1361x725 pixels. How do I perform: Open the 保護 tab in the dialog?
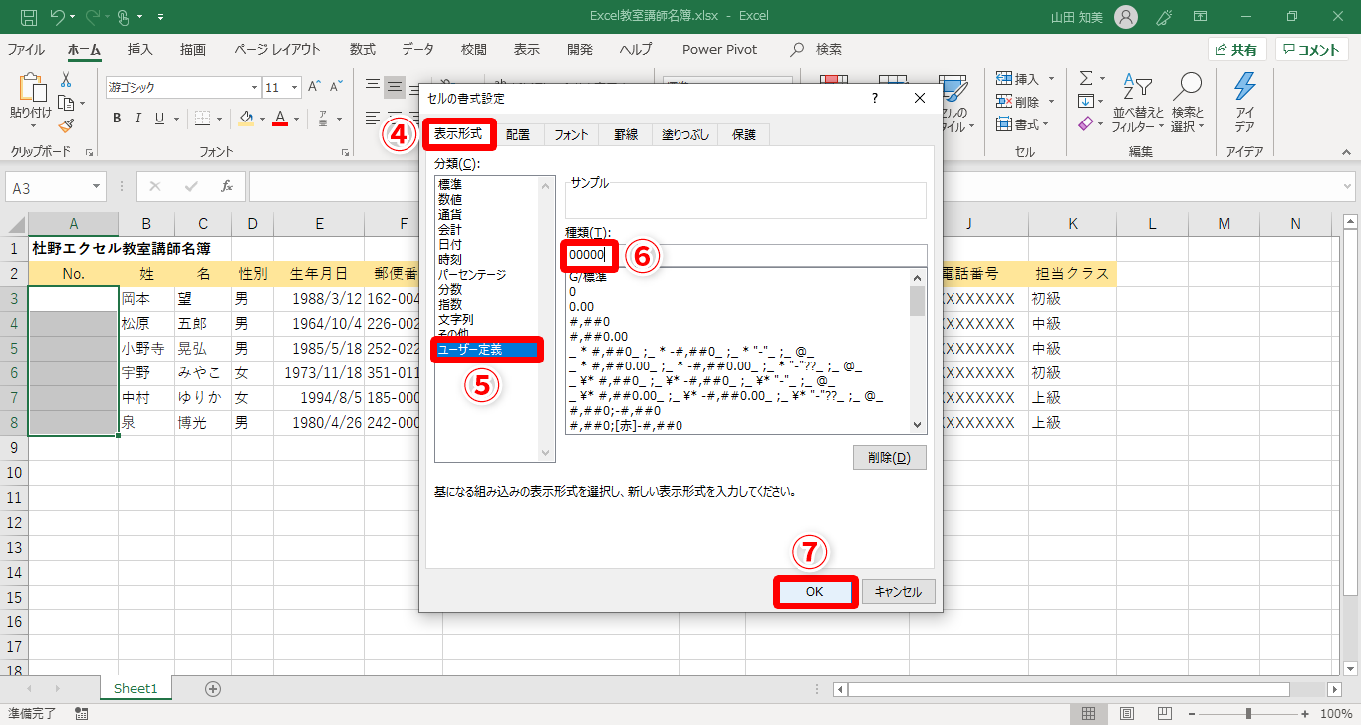[744, 134]
